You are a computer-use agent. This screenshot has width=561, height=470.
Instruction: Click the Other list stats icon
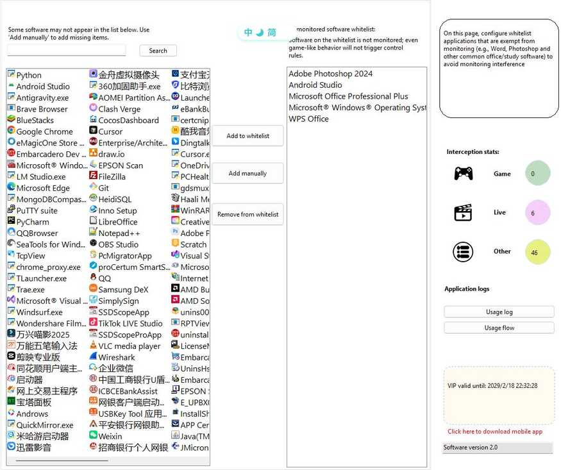click(463, 251)
